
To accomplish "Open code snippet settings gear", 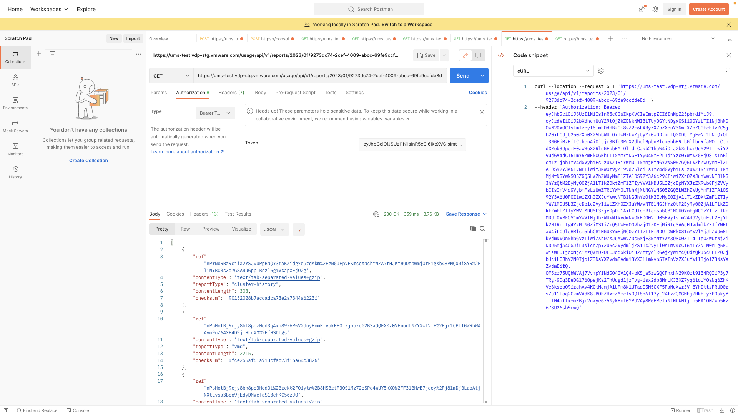I will coord(601,71).
